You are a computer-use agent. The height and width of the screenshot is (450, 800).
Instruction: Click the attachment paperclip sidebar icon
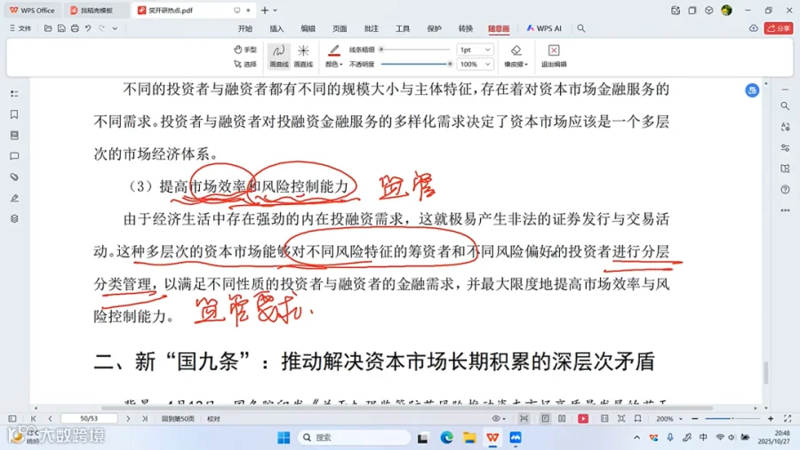tap(14, 178)
